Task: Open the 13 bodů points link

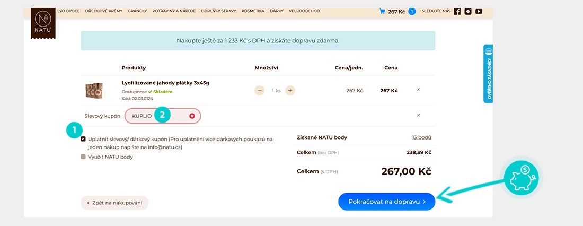Action: 422,137
